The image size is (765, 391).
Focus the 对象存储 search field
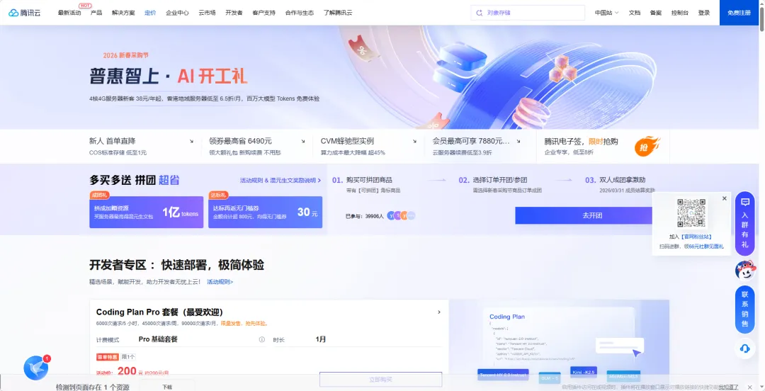click(528, 13)
